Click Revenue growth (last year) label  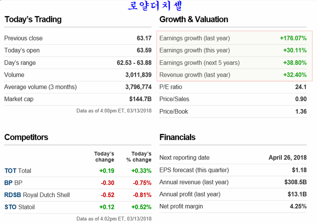pyautogui.click(x=195, y=75)
